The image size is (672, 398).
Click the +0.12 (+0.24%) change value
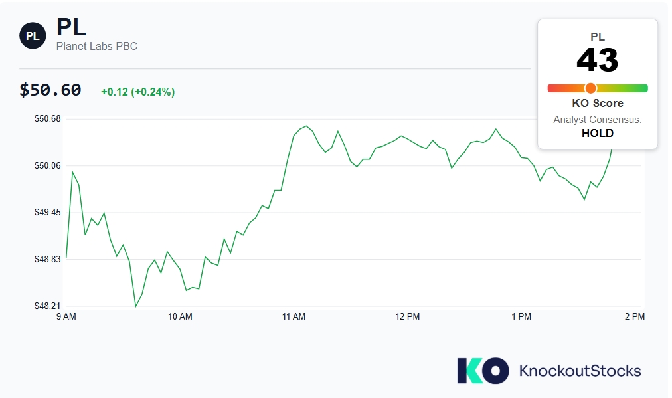137,92
